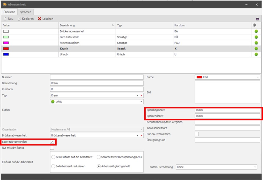Click green status dot in Brückenabwesenheit row
This screenshot has width=263, height=180.
pos(256,31)
